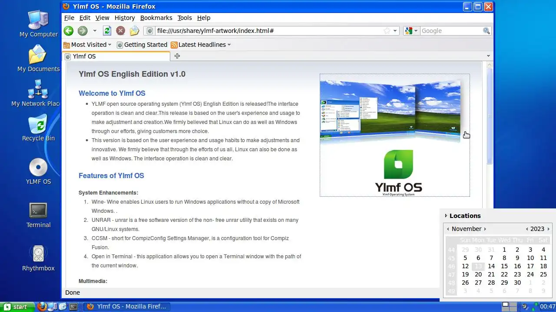This screenshot has width=556, height=312.
Task: Click the page vertical scrollbar thumb
Action: pos(490,116)
